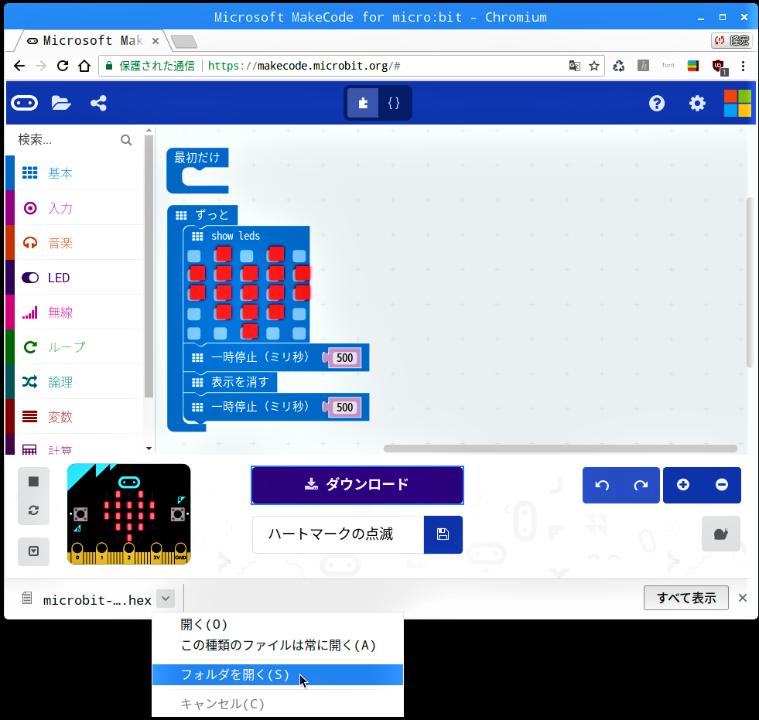The width and height of the screenshot is (759, 720).
Task: Open the browser home page
Action: click(84, 66)
